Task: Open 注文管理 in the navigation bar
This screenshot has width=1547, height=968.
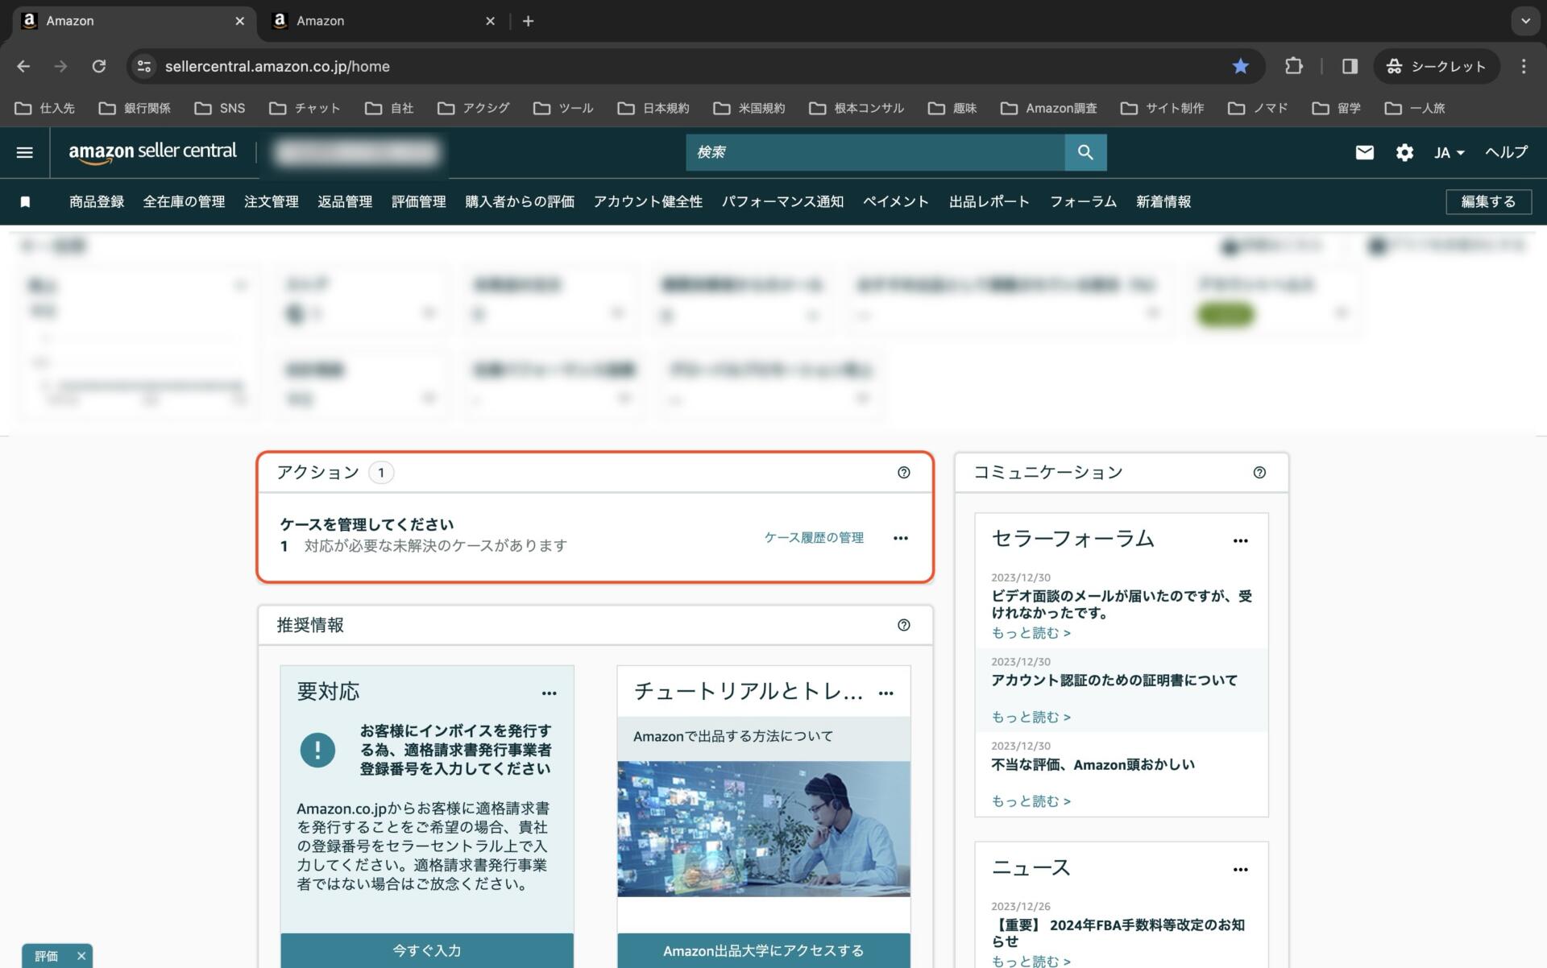Action: [272, 201]
